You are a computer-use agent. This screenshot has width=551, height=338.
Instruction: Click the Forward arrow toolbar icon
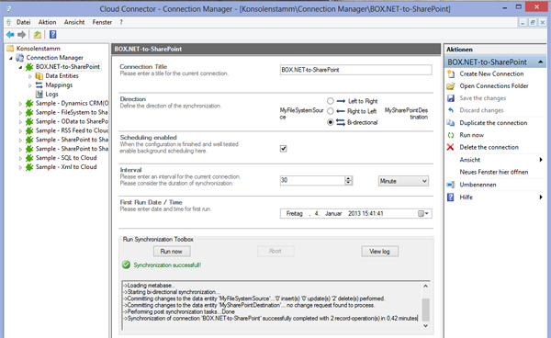coord(22,34)
